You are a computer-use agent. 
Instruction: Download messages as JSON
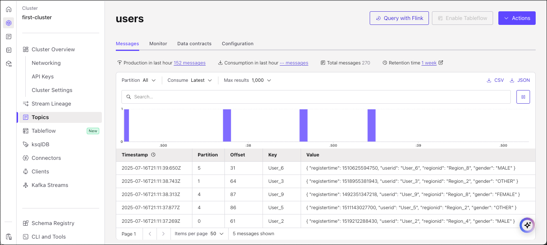[x=519, y=80]
